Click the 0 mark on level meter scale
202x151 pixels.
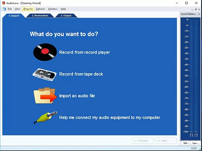click(188, 20)
